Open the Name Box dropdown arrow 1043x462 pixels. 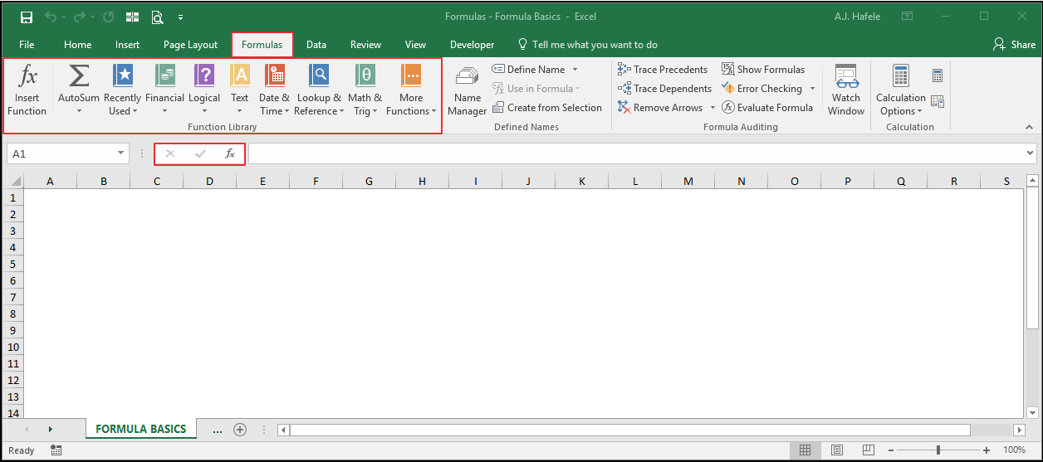point(121,153)
